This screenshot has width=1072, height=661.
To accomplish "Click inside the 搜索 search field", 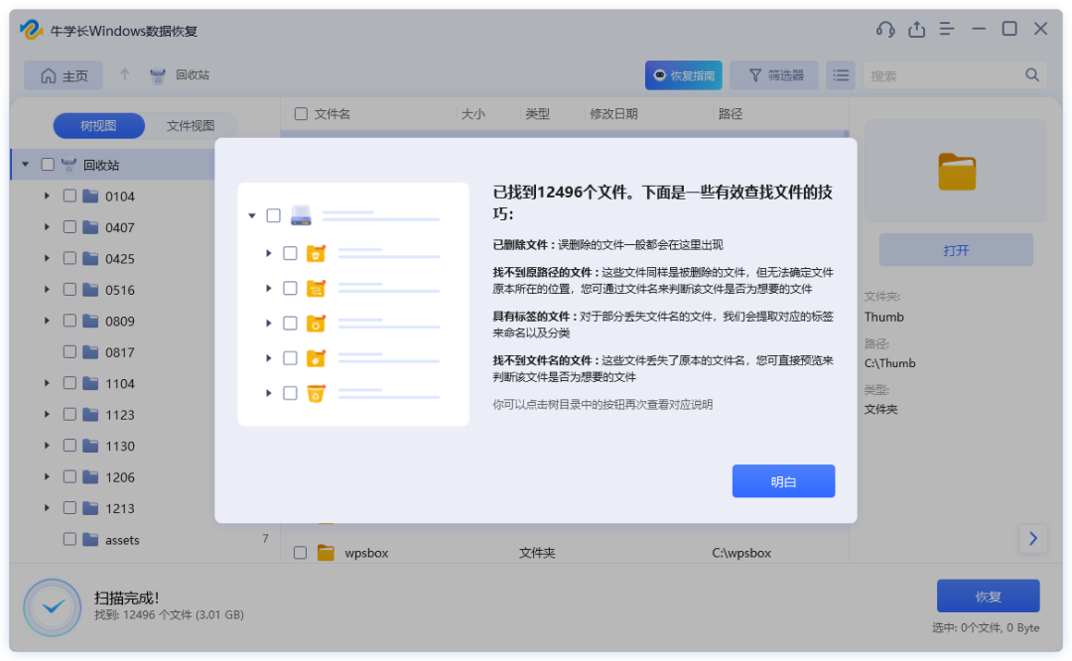I will coord(943,74).
